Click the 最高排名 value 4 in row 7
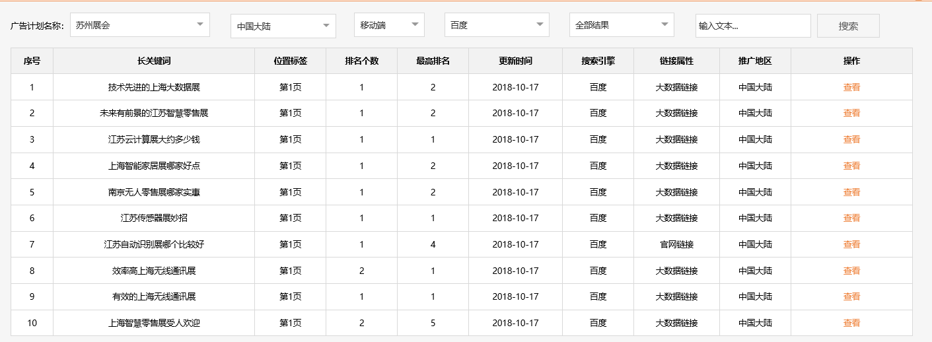This screenshot has width=932, height=342. pos(433,244)
